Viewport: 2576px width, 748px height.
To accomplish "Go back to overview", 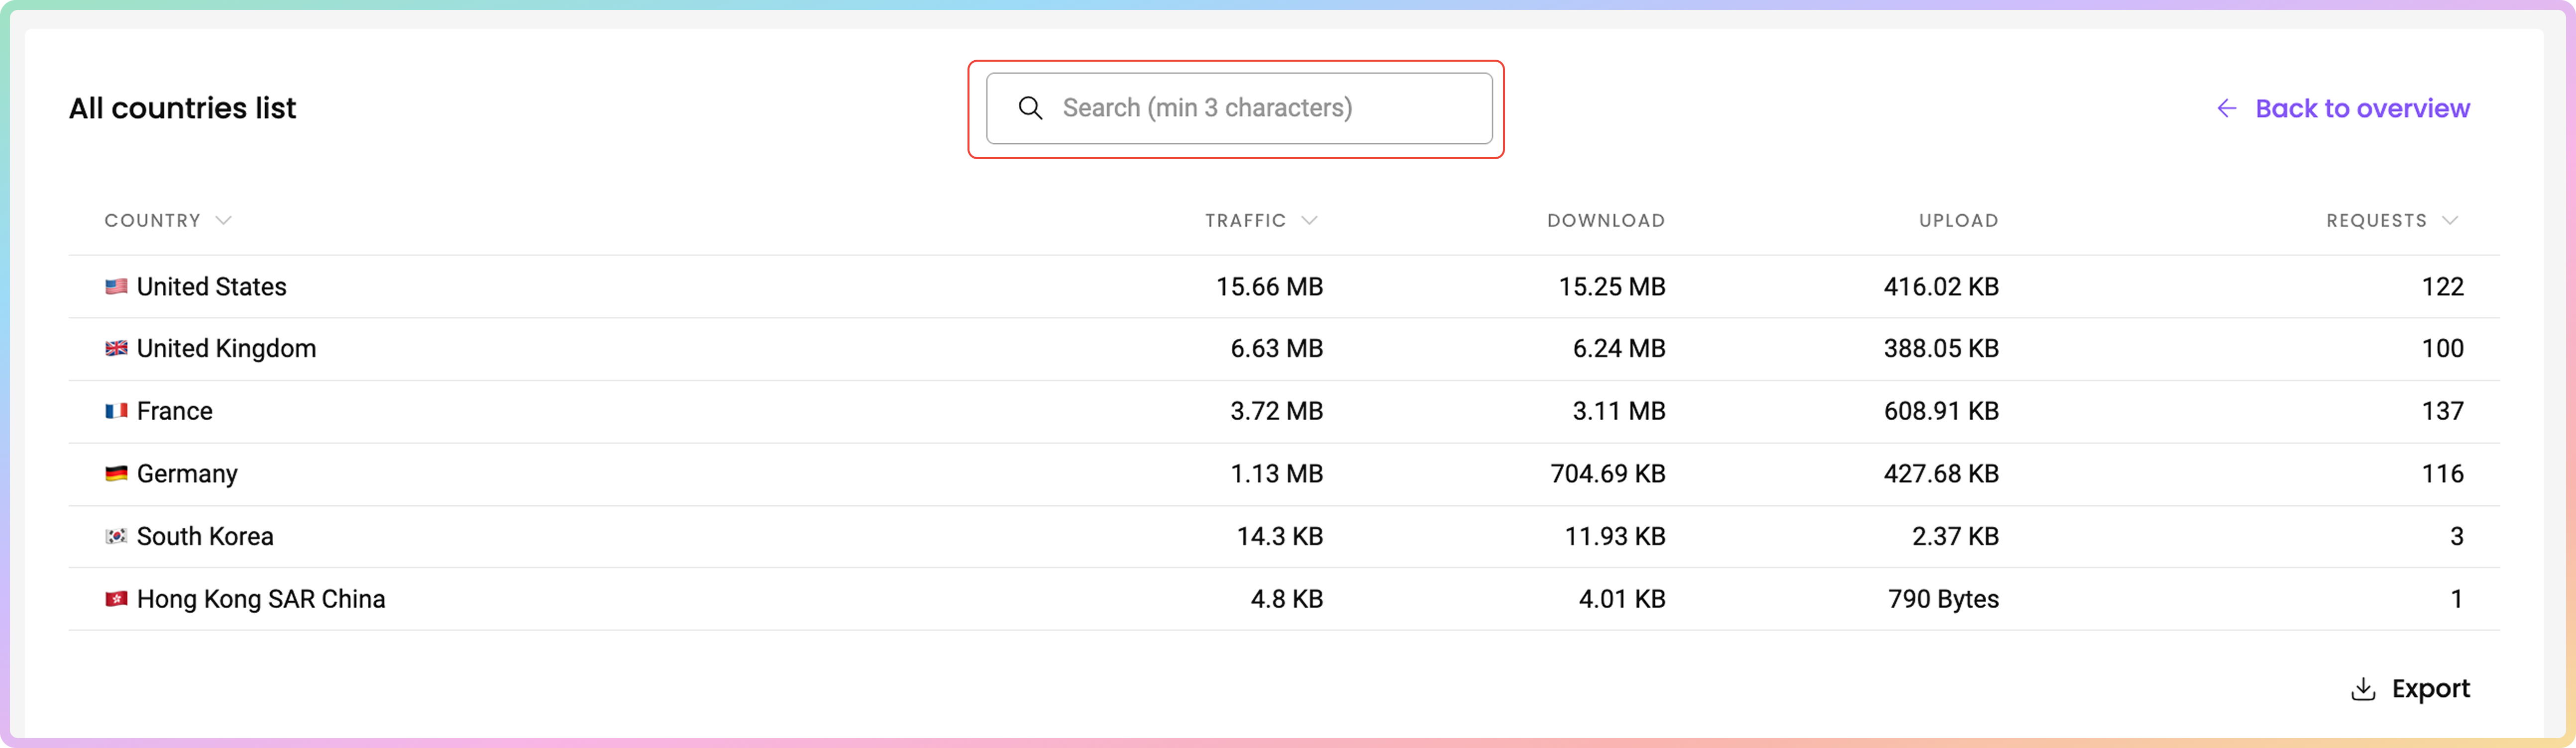I will point(2361,108).
